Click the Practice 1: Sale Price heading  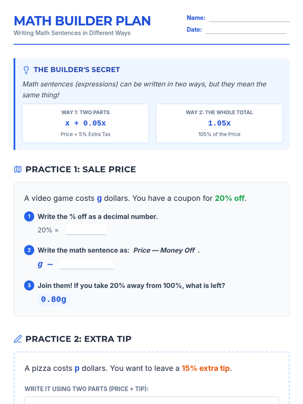(x=81, y=169)
